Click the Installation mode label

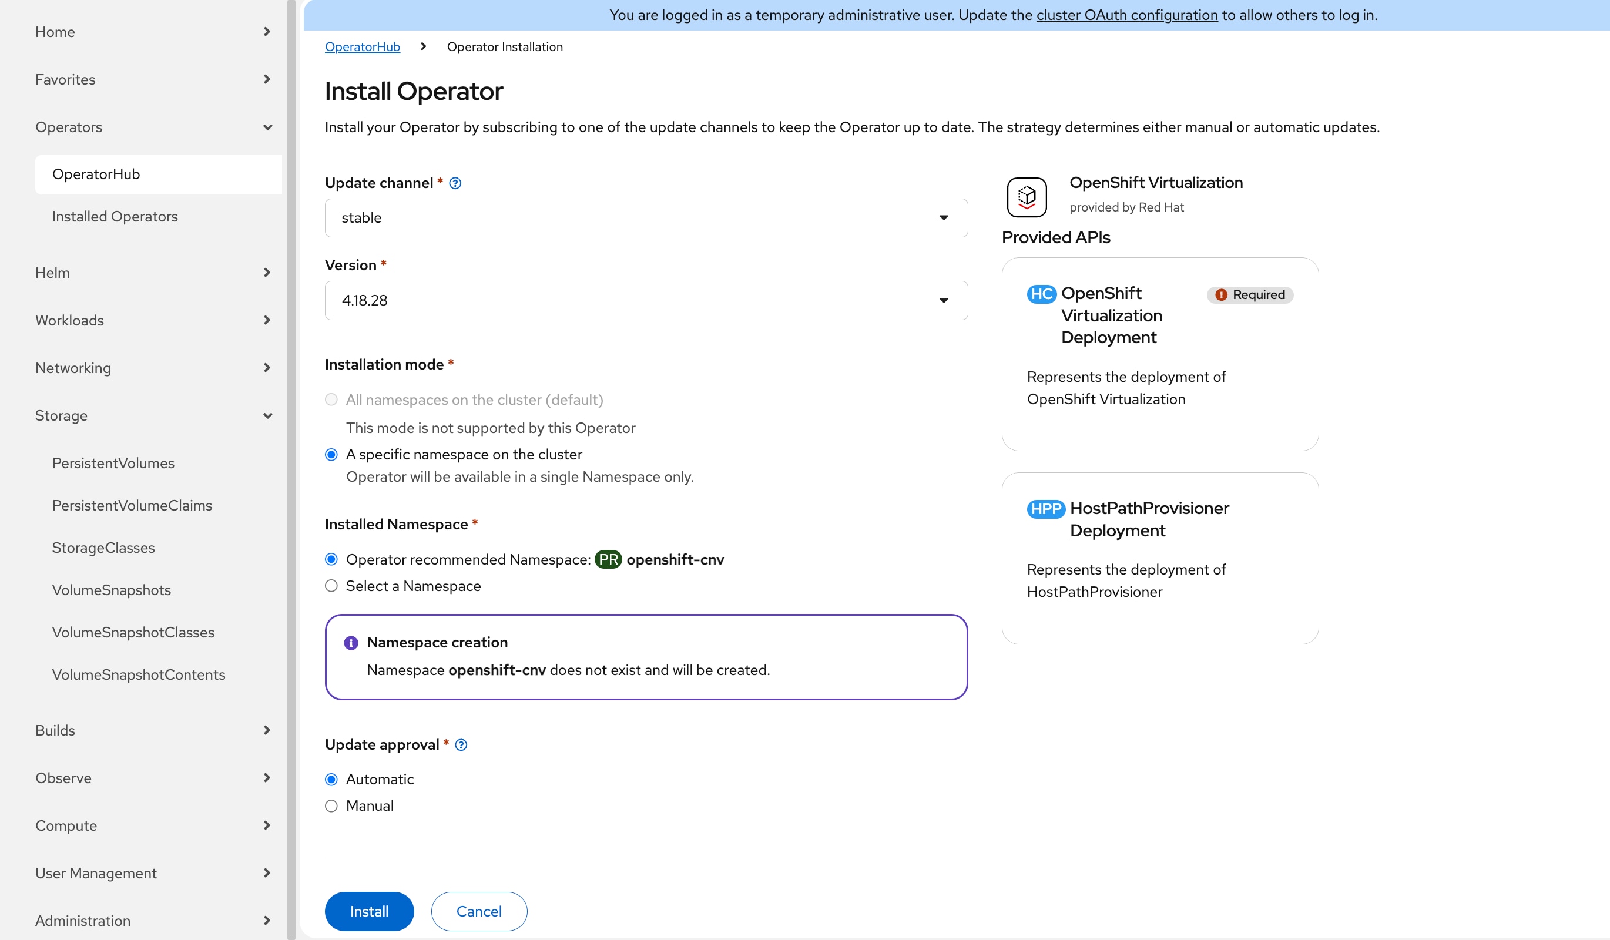[384, 365]
